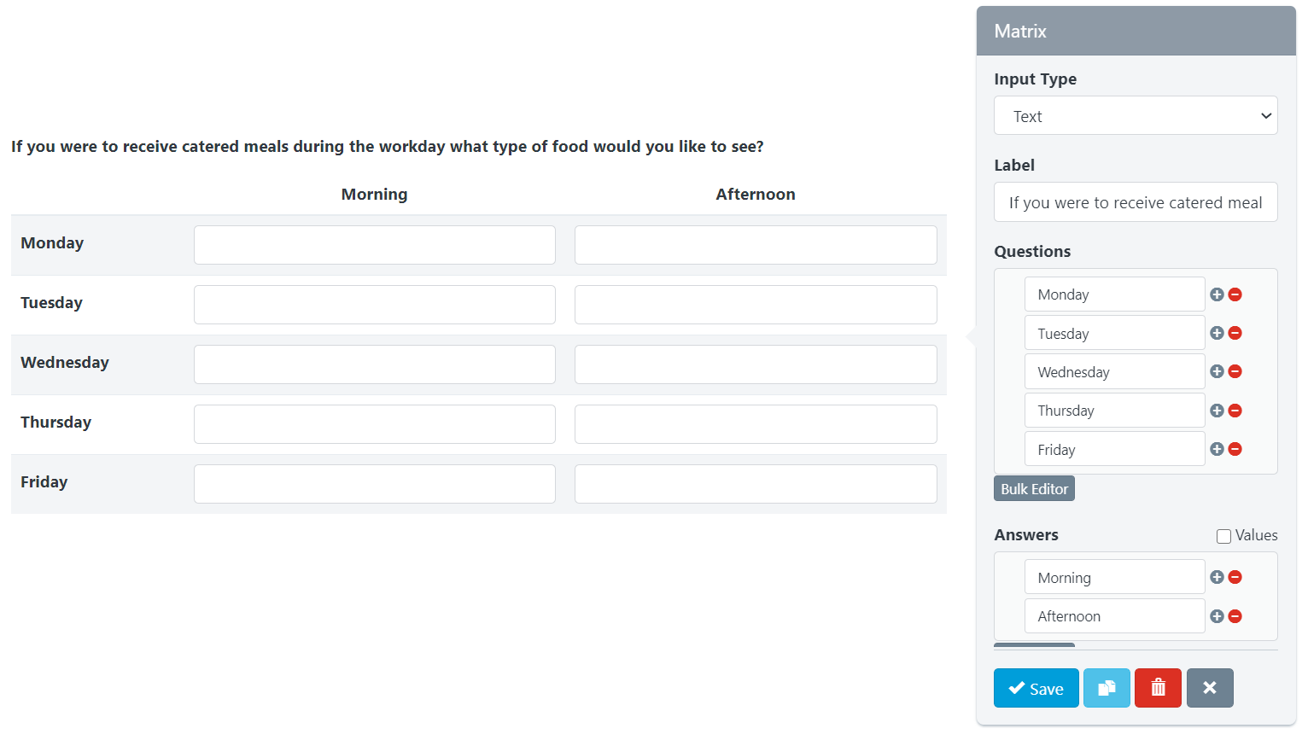Click the duplicate copy icon button
1308x746 pixels.
[x=1107, y=688]
